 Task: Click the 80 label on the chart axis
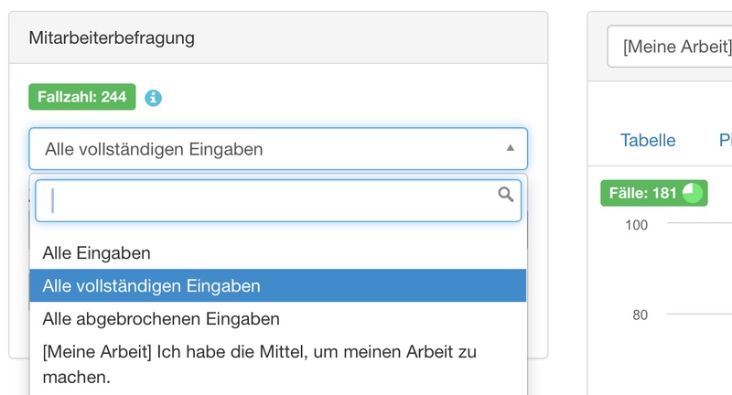click(640, 315)
